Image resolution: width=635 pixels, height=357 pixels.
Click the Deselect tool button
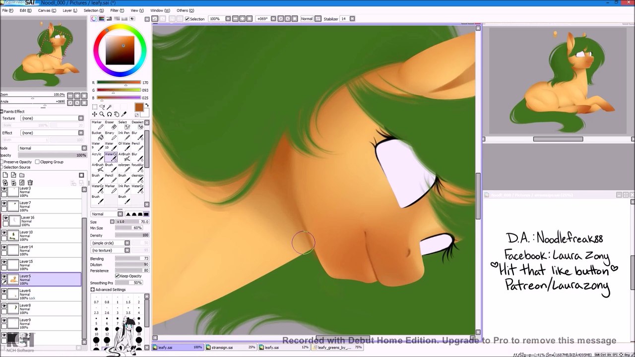point(137,125)
